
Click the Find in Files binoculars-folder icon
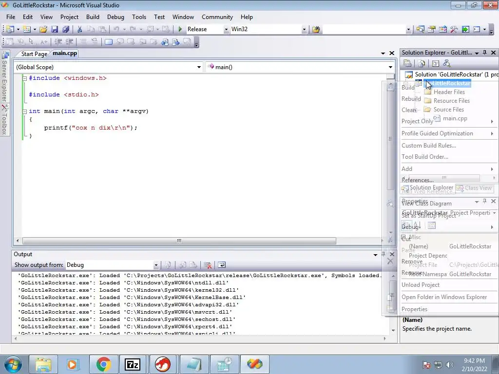tap(316, 29)
